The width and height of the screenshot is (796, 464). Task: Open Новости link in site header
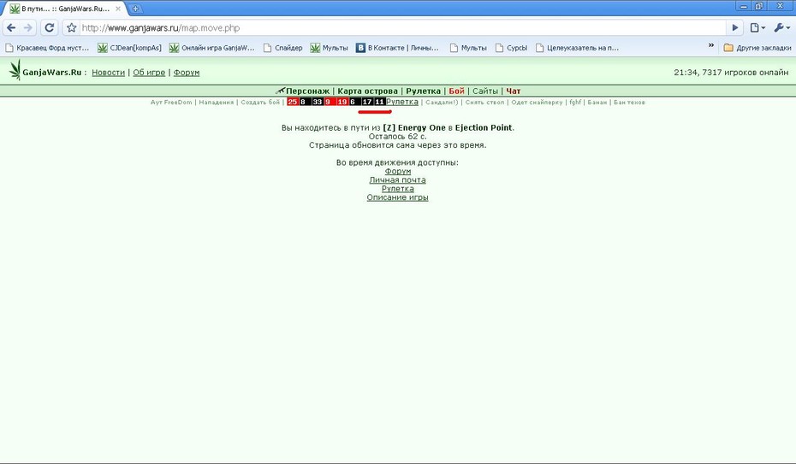pyautogui.click(x=108, y=73)
